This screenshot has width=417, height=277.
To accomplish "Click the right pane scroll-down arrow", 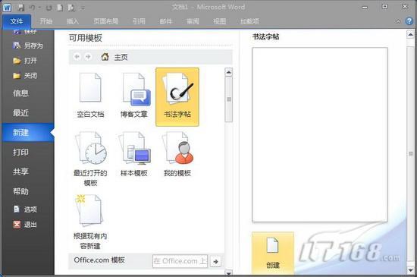I will click(410, 270).
